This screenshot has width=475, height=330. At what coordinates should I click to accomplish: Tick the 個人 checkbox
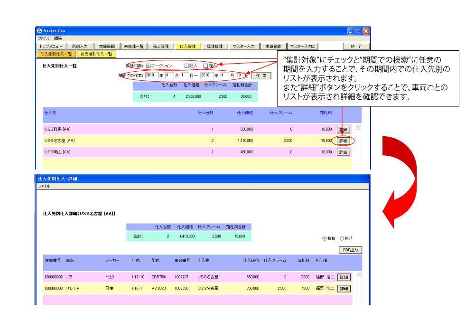click(205, 66)
